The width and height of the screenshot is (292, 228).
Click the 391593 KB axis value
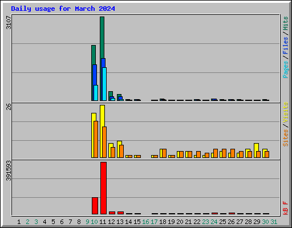tap(9, 171)
